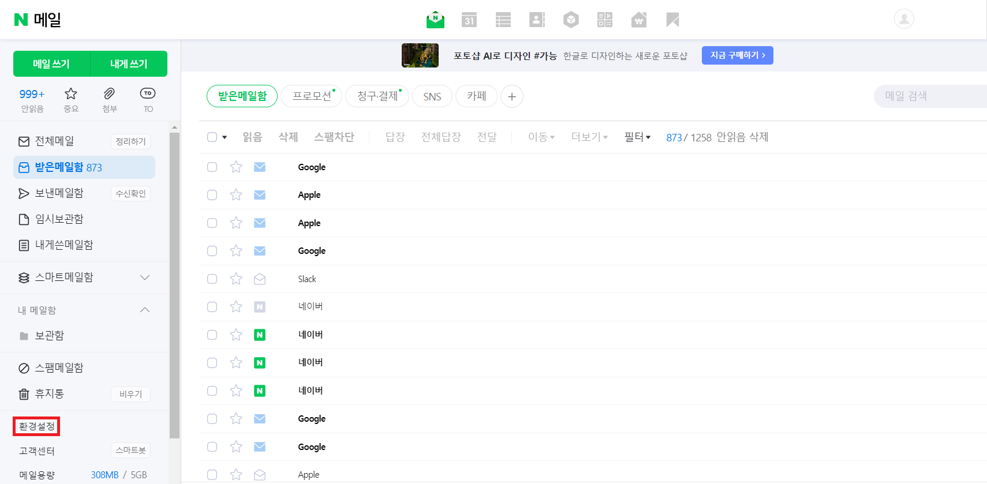Star the second Apple mail
The image size is (987, 484).
[x=236, y=223]
